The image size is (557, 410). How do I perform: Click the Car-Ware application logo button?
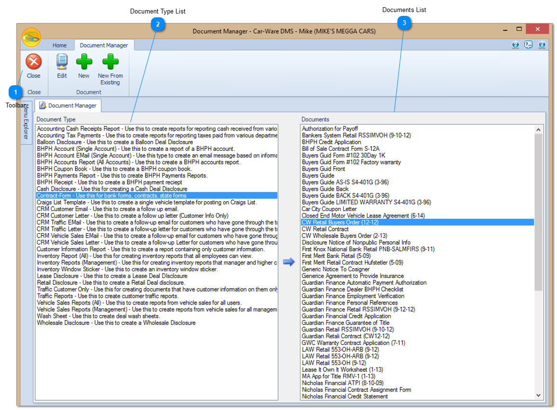(31, 38)
